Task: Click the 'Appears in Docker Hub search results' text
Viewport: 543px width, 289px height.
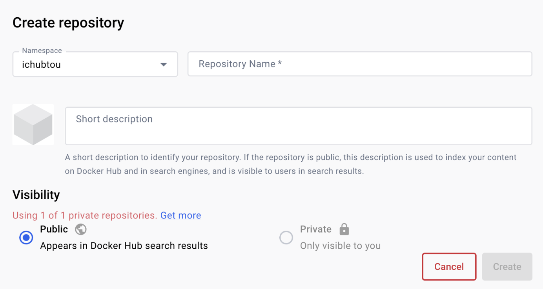Action: tap(124, 246)
